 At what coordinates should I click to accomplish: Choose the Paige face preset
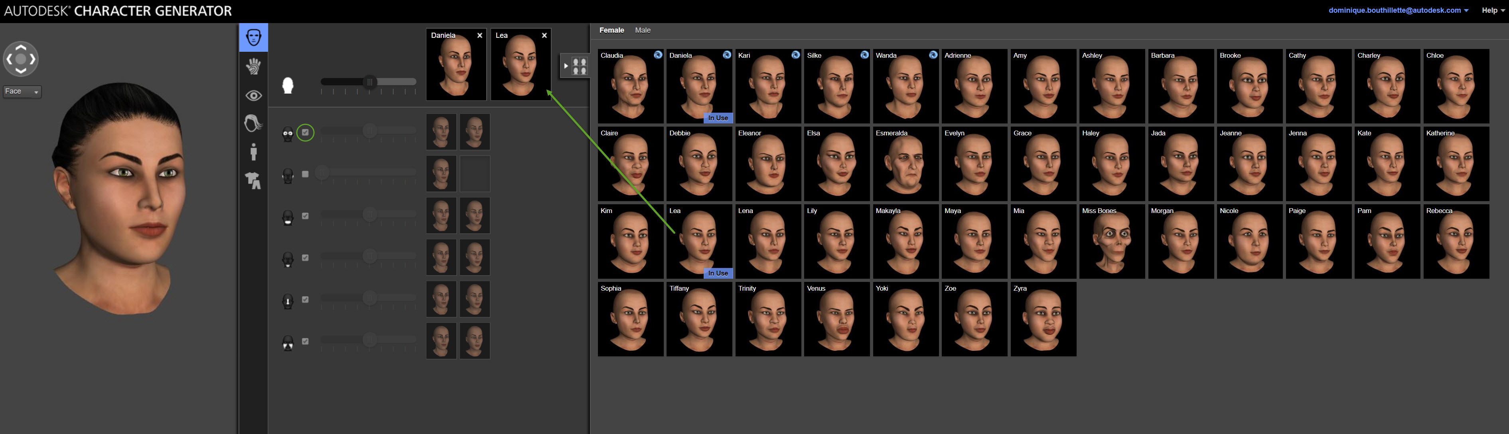1319,241
